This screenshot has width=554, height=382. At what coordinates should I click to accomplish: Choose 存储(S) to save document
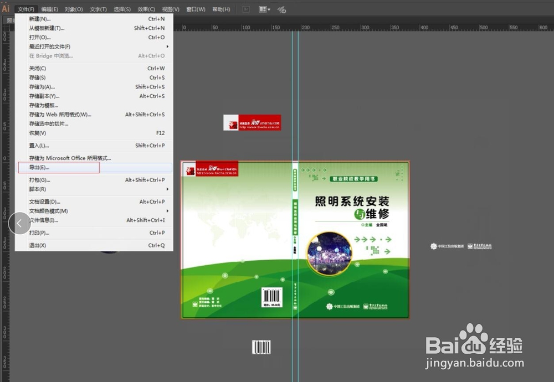(x=94, y=78)
